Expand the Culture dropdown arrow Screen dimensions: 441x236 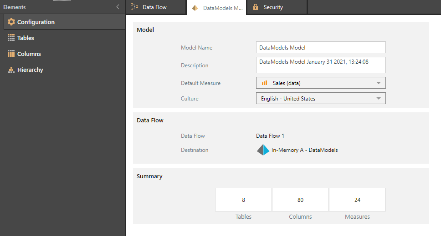[378, 99]
